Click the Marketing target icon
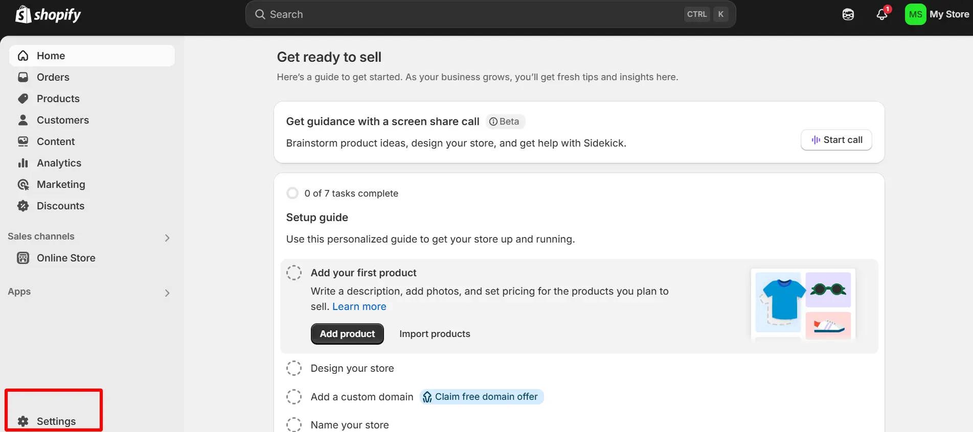 click(23, 184)
